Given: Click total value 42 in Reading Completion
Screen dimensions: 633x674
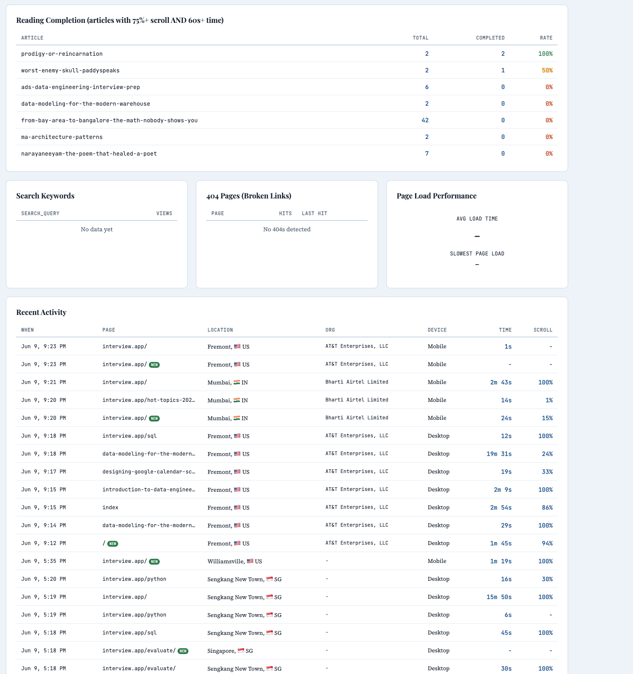Looking at the screenshot, I should click(x=425, y=120).
